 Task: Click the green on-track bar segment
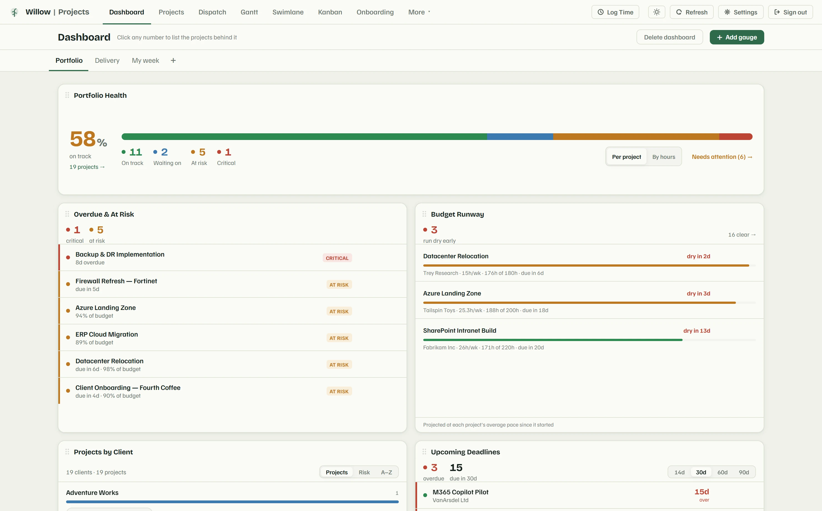[304, 137]
